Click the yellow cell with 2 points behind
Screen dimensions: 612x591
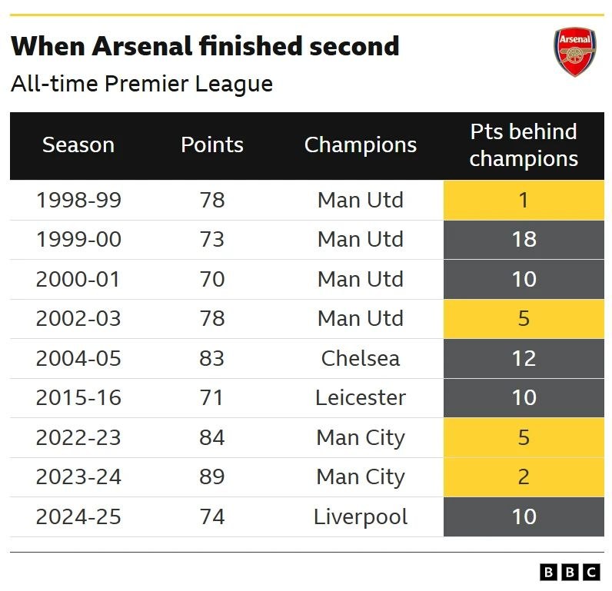524,477
